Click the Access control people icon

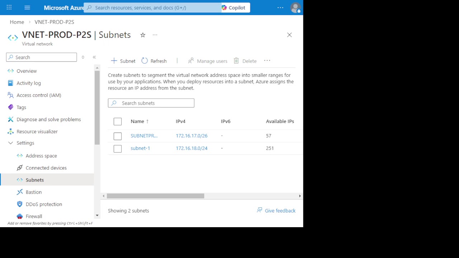[10, 95]
